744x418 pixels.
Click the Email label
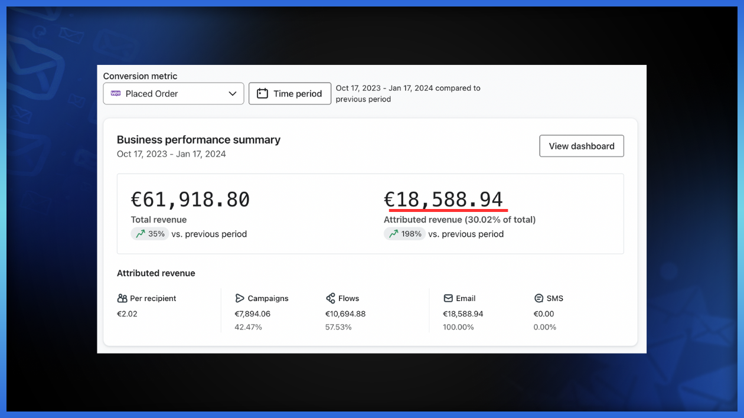[466, 298]
